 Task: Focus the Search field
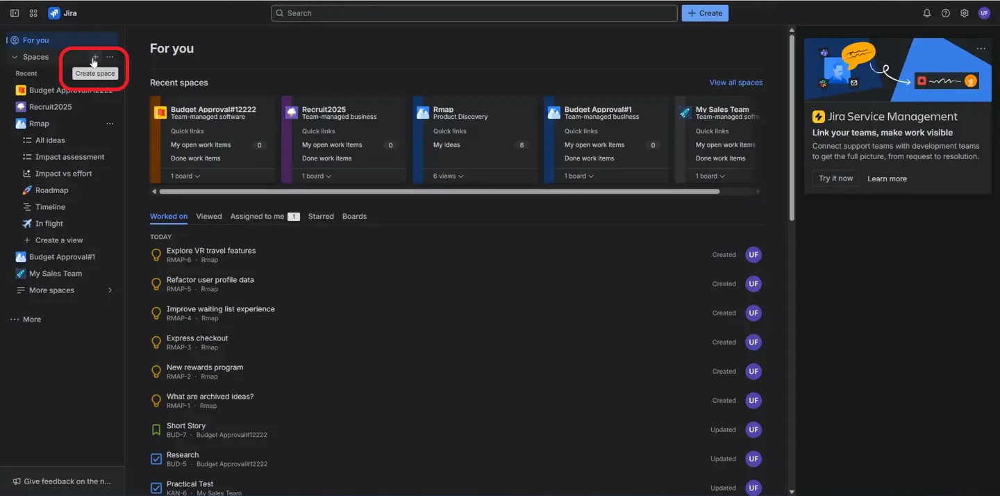(474, 13)
